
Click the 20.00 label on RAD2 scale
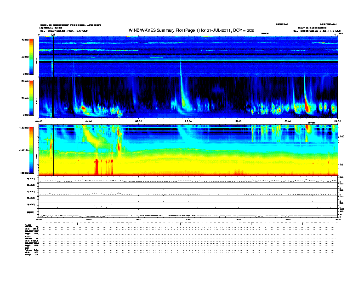pyautogui.click(x=25, y=57)
